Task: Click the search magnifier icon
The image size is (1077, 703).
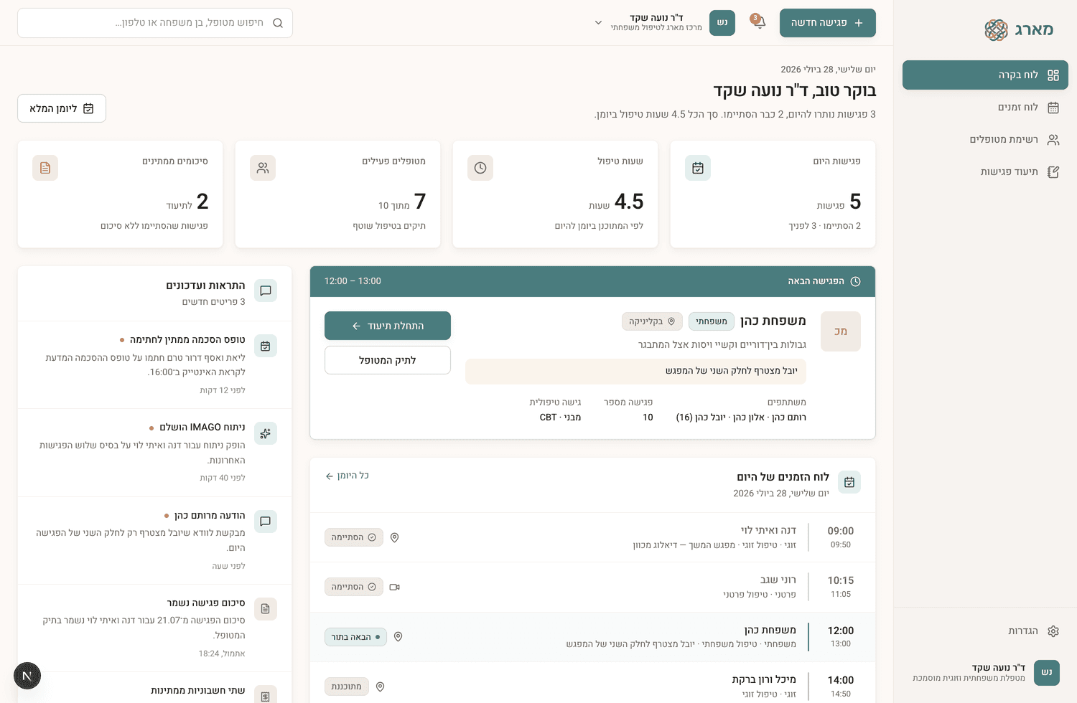Action: (x=278, y=23)
